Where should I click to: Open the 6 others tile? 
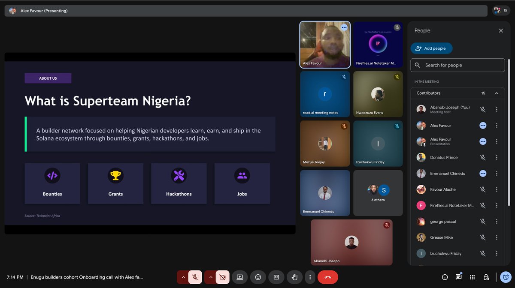tap(378, 193)
